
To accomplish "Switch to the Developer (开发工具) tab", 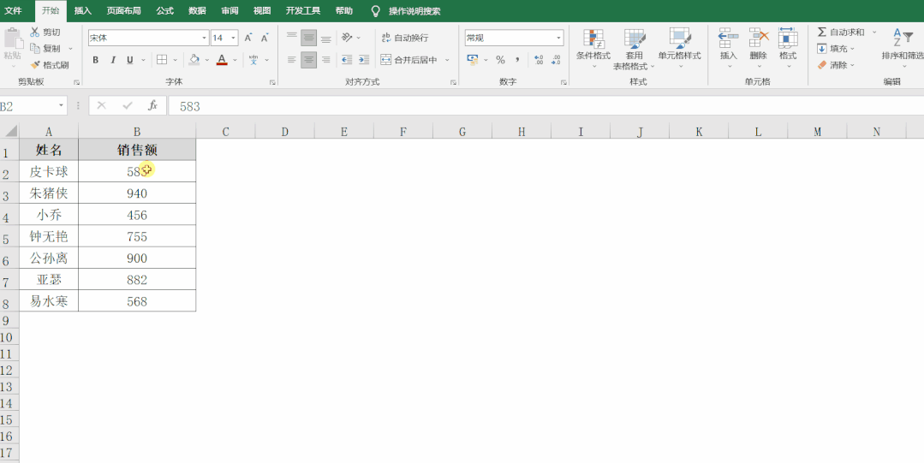I will [x=303, y=10].
